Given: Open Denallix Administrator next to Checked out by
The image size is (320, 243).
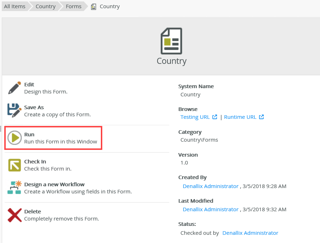Looking at the screenshot, I should [x=250, y=233].
